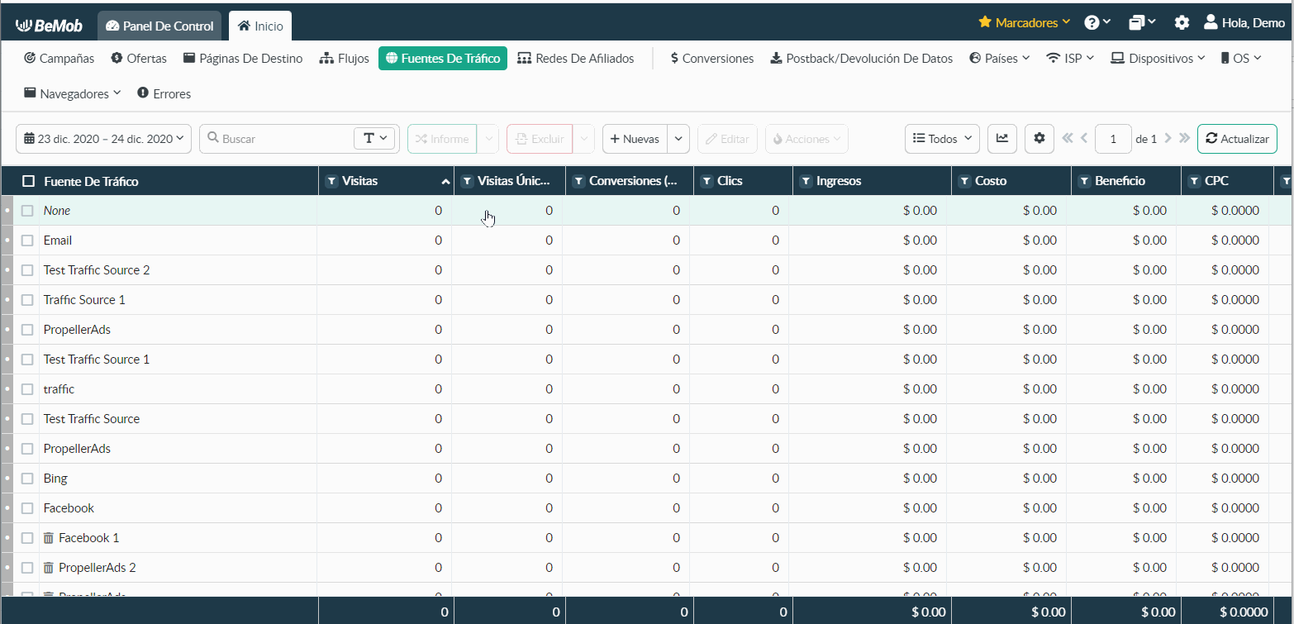1294x624 pixels.
Task: Open the Conversiones report
Action: coord(712,59)
